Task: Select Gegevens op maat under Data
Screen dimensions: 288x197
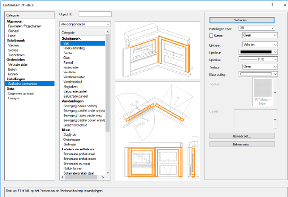Action: (21, 93)
